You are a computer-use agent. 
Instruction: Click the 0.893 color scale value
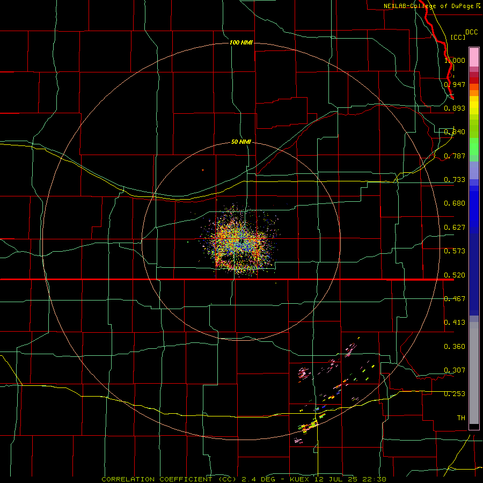[455, 108]
